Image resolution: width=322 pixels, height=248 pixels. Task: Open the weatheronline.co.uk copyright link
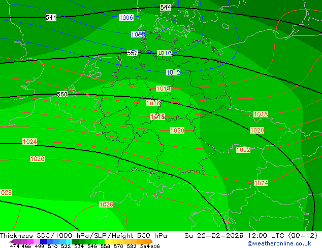(x=279, y=243)
